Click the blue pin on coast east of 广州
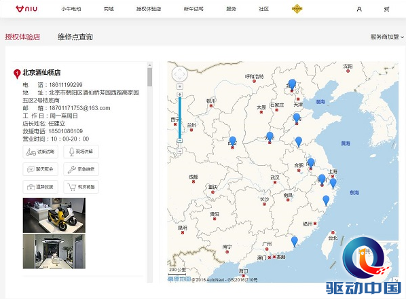The image size is (406, 299). coord(295,241)
